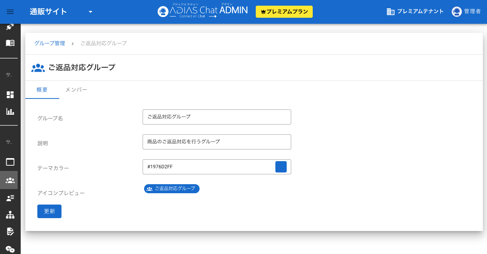Click the dashboard grid icon in sidebar
487x254 pixels.
(10, 94)
